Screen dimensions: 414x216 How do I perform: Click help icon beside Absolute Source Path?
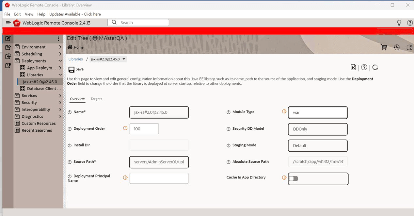pyautogui.click(x=229, y=162)
